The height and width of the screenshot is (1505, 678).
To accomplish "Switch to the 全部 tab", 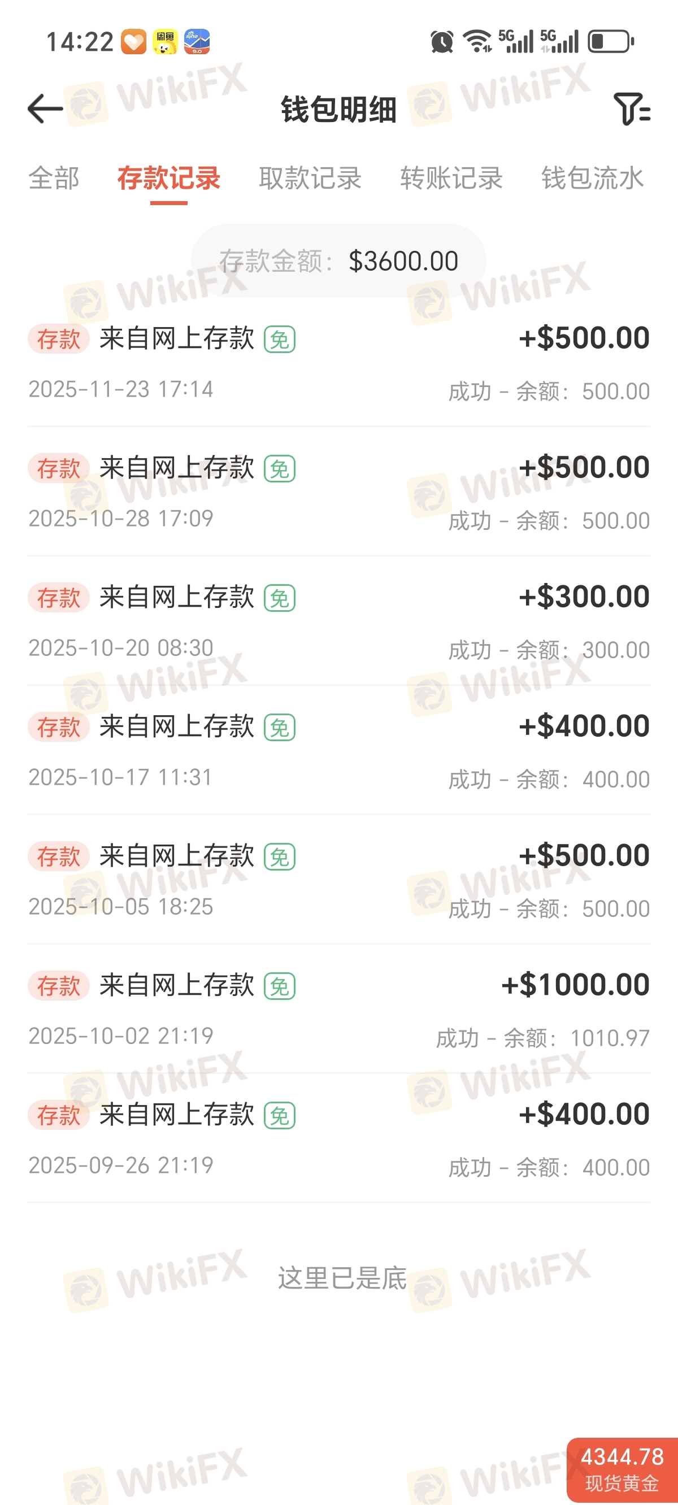I will (54, 178).
